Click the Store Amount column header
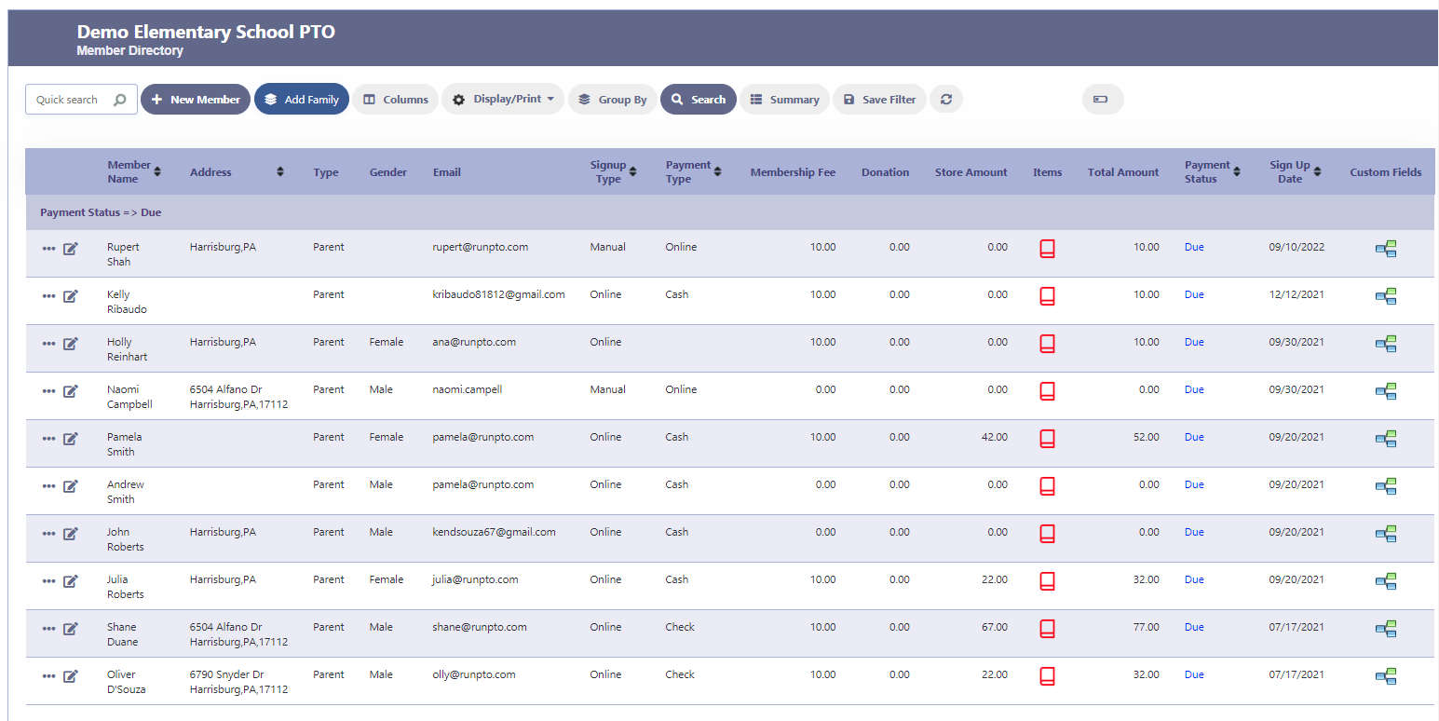The width and height of the screenshot is (1439, 721). pyautogui.click(x=971, y=172)
